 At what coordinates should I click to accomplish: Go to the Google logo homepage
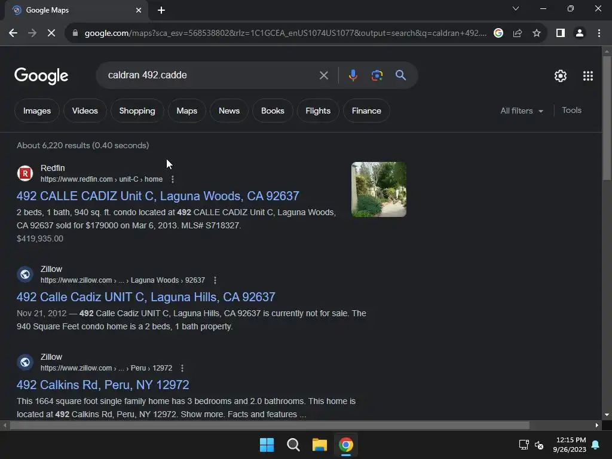(x=41, y=75)
